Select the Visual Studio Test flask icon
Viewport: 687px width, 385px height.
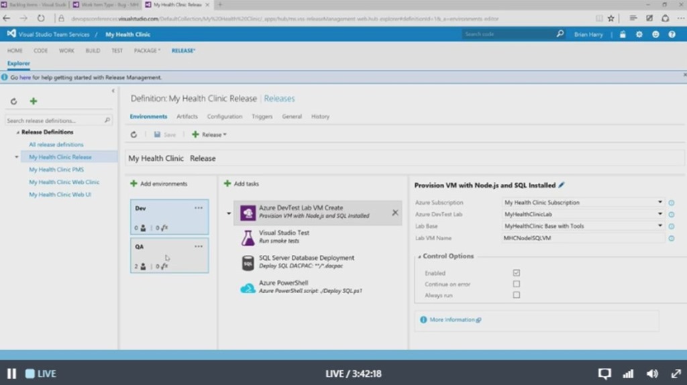click(247, 237)
